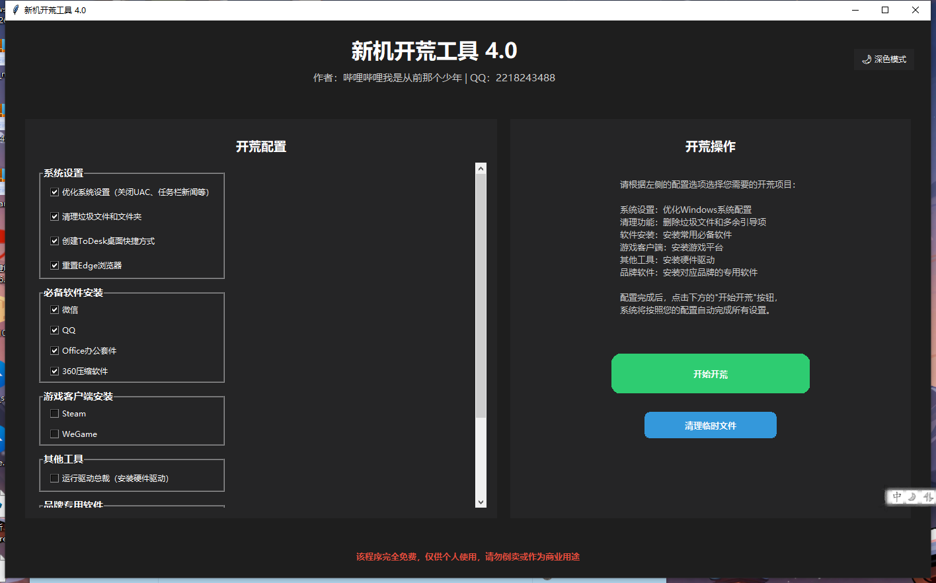The height and width of the screenshot is (583, 936).
Task: Uncheck Office办公套件 installation
Action: pyautogui.click(x=54, y=350)
